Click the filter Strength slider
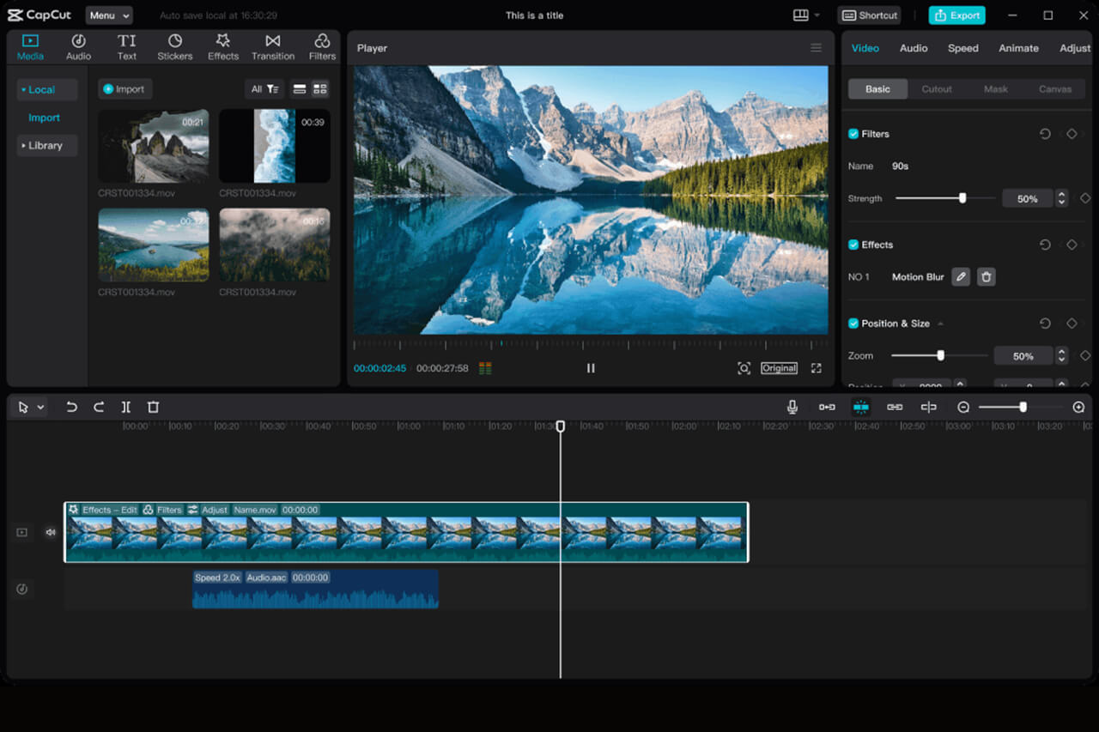 944,198
